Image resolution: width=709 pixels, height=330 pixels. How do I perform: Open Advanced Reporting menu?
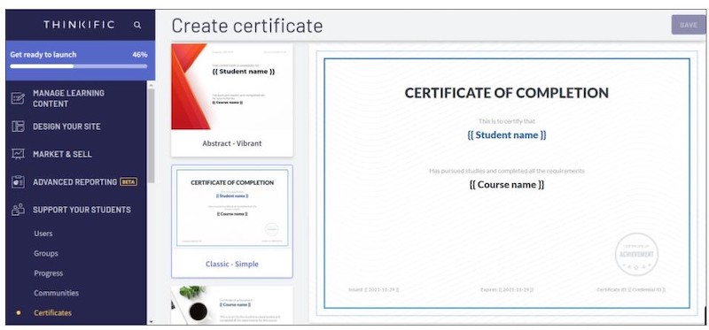pyautogui.click(x=76, y=182)
